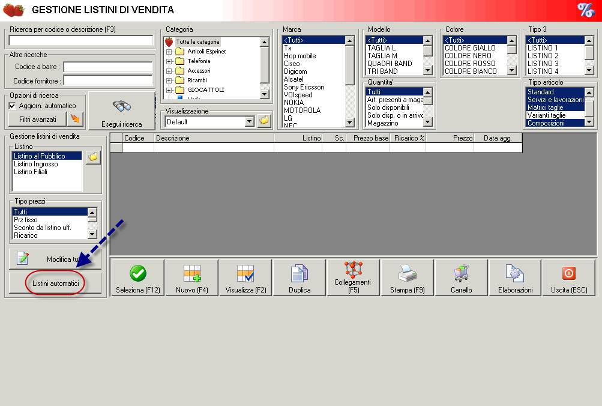This screenshot has height=406, width=602.
Task: Print with Stampa (F9) button
Action: pyautogui.click(x=408, y=277)
